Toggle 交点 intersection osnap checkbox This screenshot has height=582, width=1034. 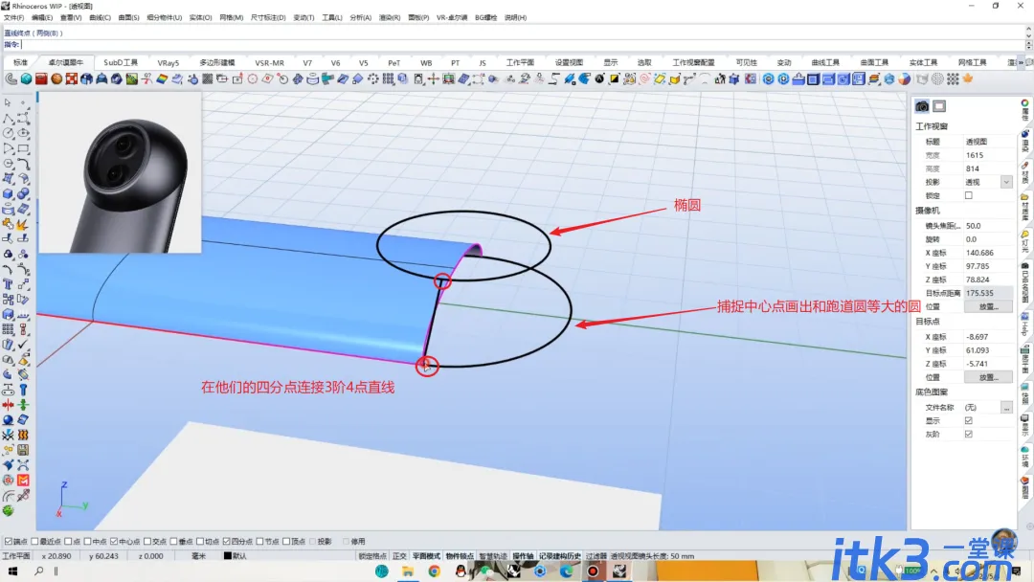[147, 541]
